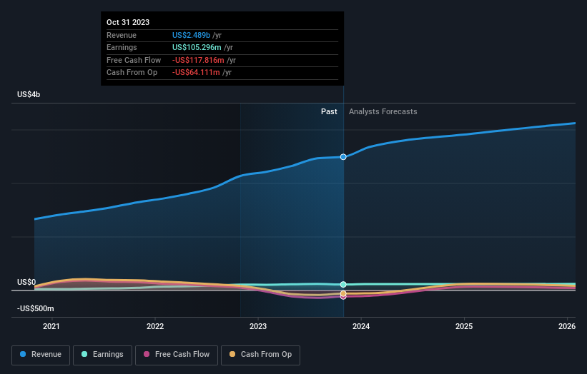
Task: Click the Cash From Op label in tooltip
Action: point(132,73)
